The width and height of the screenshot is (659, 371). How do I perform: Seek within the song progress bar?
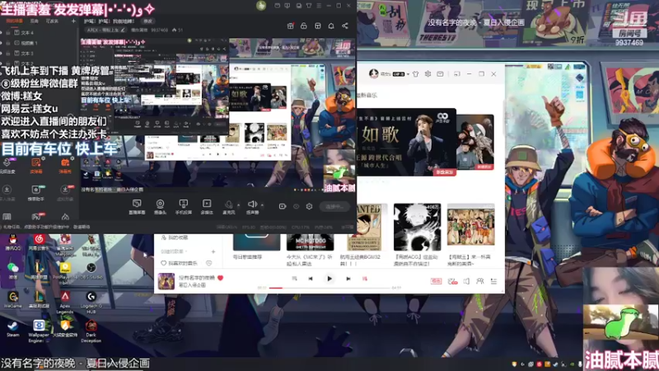[329, 288]
